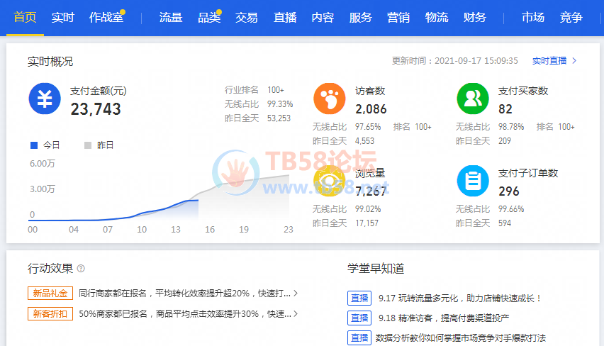Click the help icon beside 行动效果
This screenshot has height=346, width=604.
[81, 269]
